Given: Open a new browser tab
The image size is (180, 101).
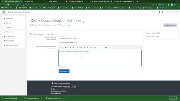Looking at the screenshot, I should [137, 2].
